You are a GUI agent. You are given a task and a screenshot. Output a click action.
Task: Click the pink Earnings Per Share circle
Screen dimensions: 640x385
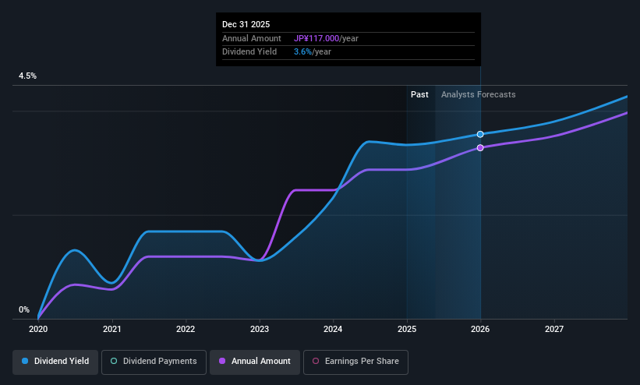coord(316,361)
